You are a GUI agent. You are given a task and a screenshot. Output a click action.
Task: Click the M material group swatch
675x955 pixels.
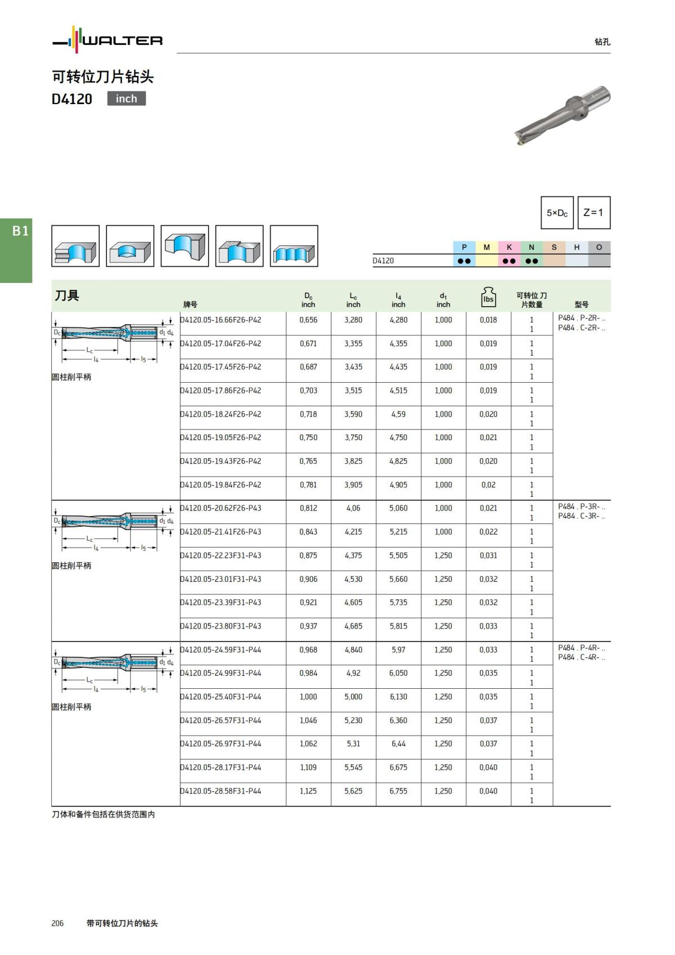(x=487, y=247)
